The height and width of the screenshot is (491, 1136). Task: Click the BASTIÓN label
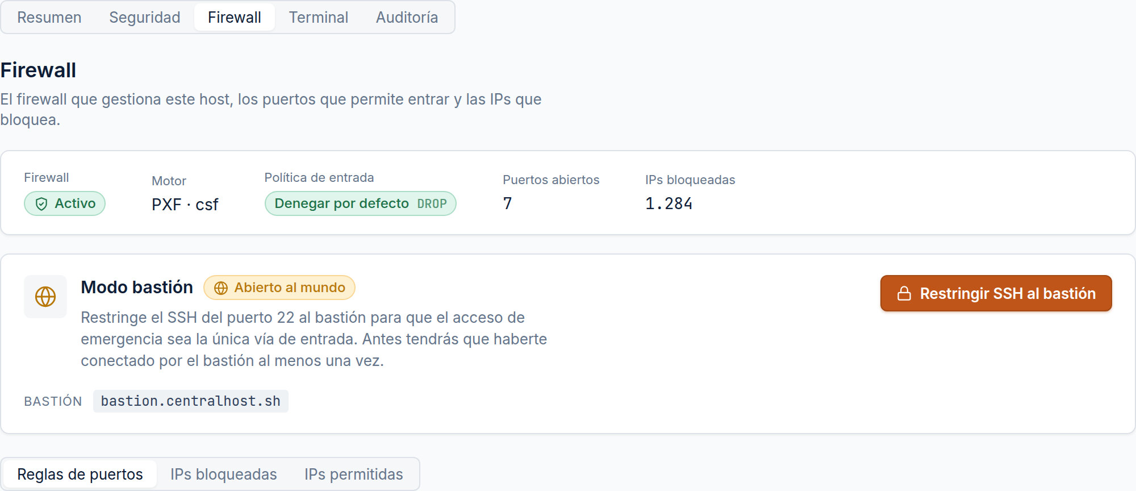coord(53,401)
